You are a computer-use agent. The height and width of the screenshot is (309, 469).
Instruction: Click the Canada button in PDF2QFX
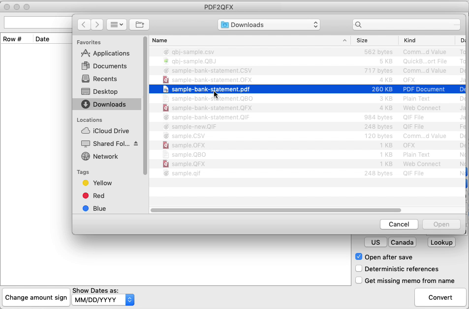click(x=402, y=242)
